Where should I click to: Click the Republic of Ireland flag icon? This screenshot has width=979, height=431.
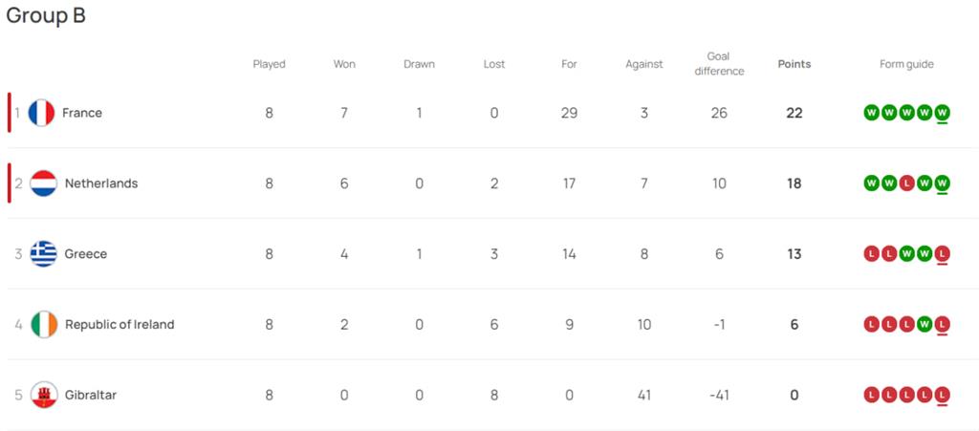coord(44,324)
